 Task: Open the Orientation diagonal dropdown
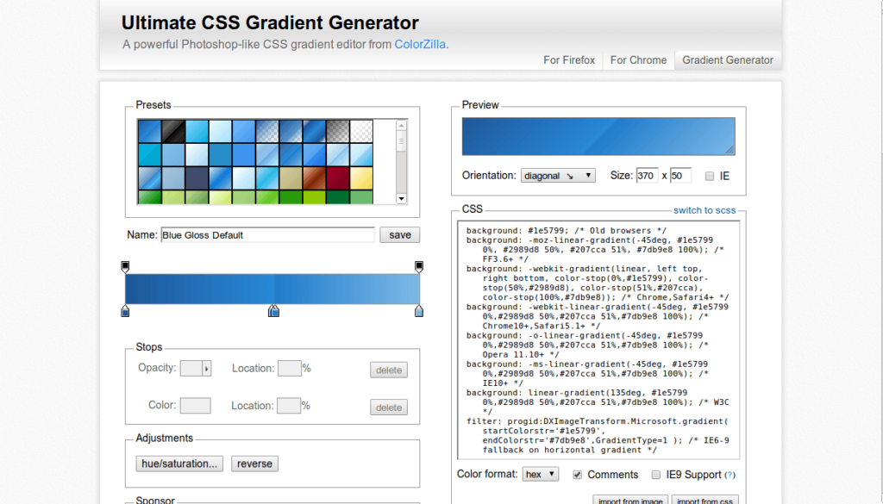coord(558,176)
